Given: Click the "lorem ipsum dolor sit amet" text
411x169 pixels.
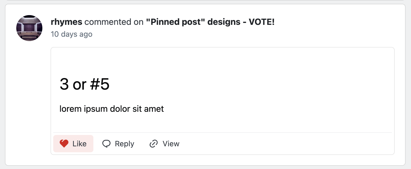Looking at the screenshot, I should point(112,109).
